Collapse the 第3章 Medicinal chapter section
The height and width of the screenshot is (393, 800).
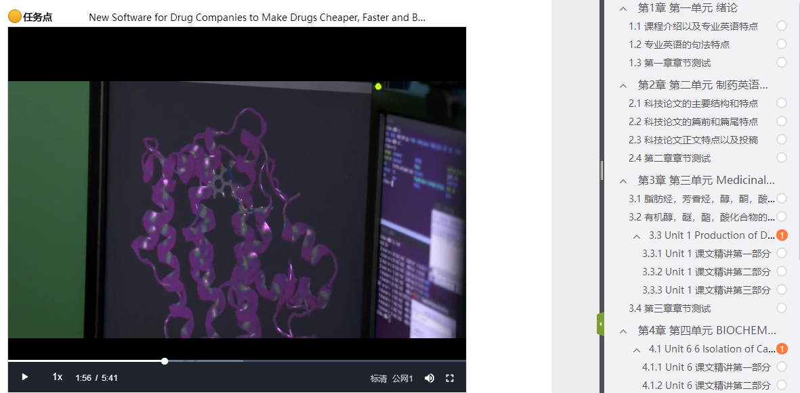[623, 181]
